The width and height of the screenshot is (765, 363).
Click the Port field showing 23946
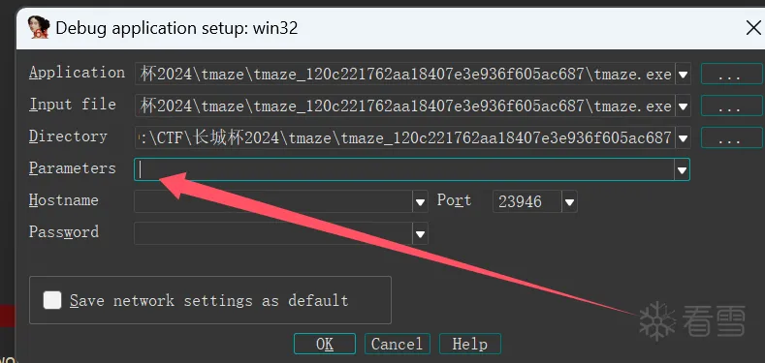(x=527, y=201)
